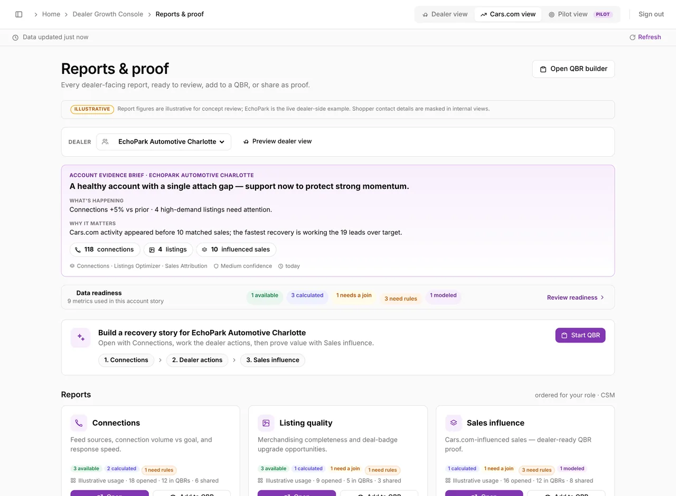Click "3 available" badge on Connections card
Image resolution: width=676 pixels, height=496 pixels.
pyautogui.click(x=86, y=469)
